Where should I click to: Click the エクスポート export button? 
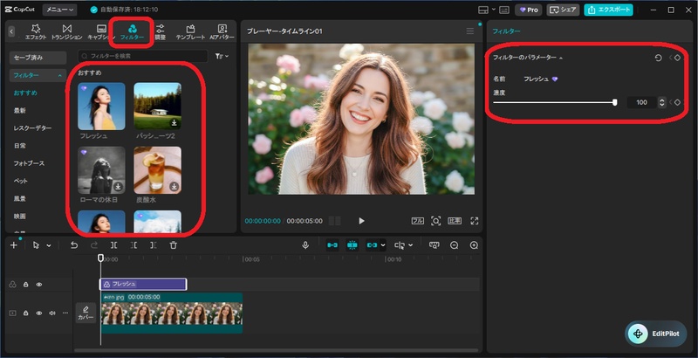[x=608, y=10]
